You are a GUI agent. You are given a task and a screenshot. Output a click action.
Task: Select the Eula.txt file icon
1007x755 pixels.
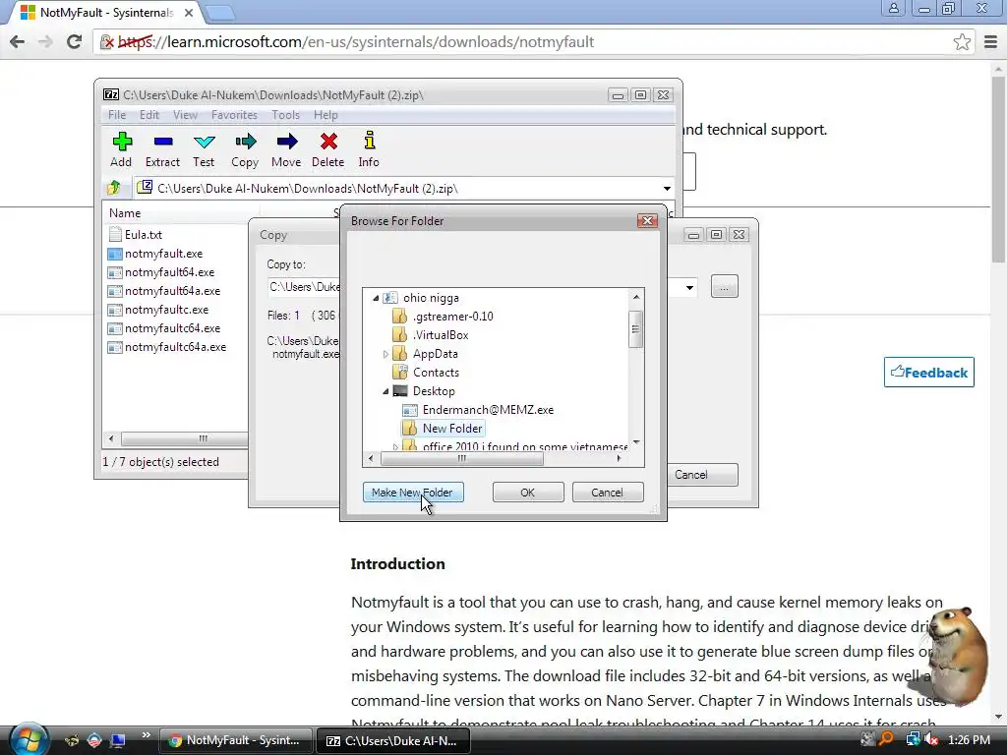[x=115, y=234]
